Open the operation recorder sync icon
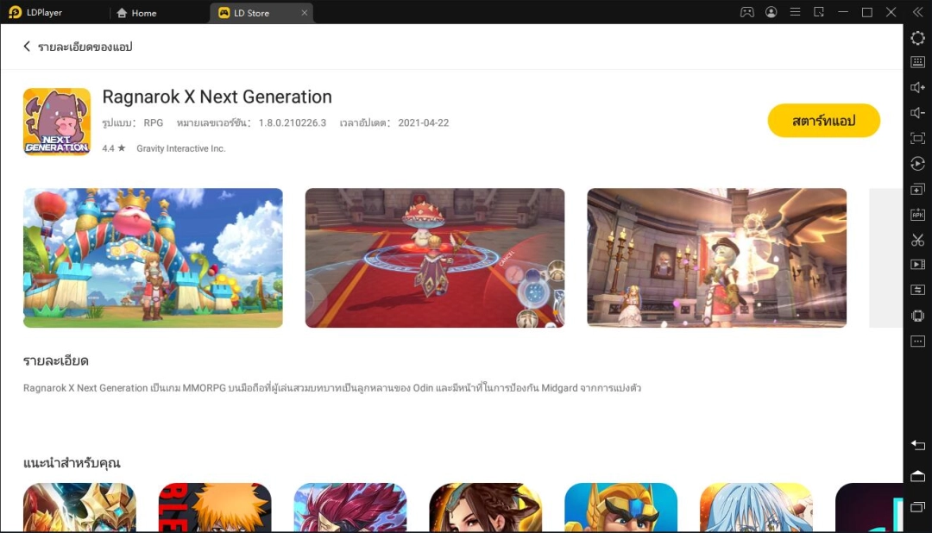 [x=917, y=164]
